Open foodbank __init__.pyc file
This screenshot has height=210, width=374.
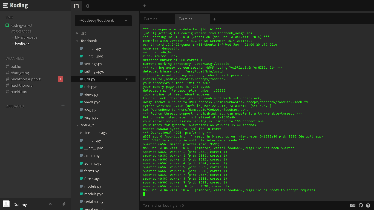(93, 56)
